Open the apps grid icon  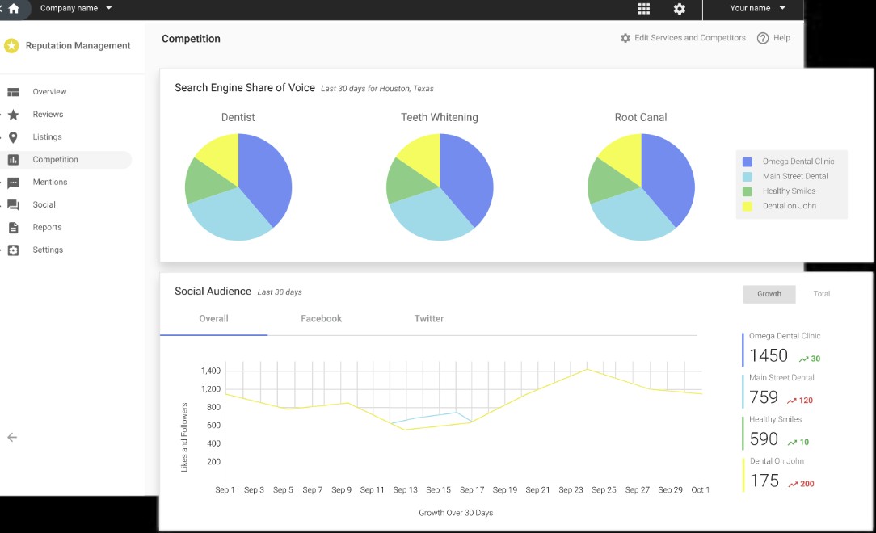(x=643, y=8)
